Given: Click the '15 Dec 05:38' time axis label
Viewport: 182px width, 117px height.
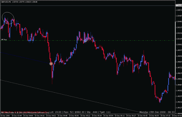Looking at the screenshot, I should (97, 116).
